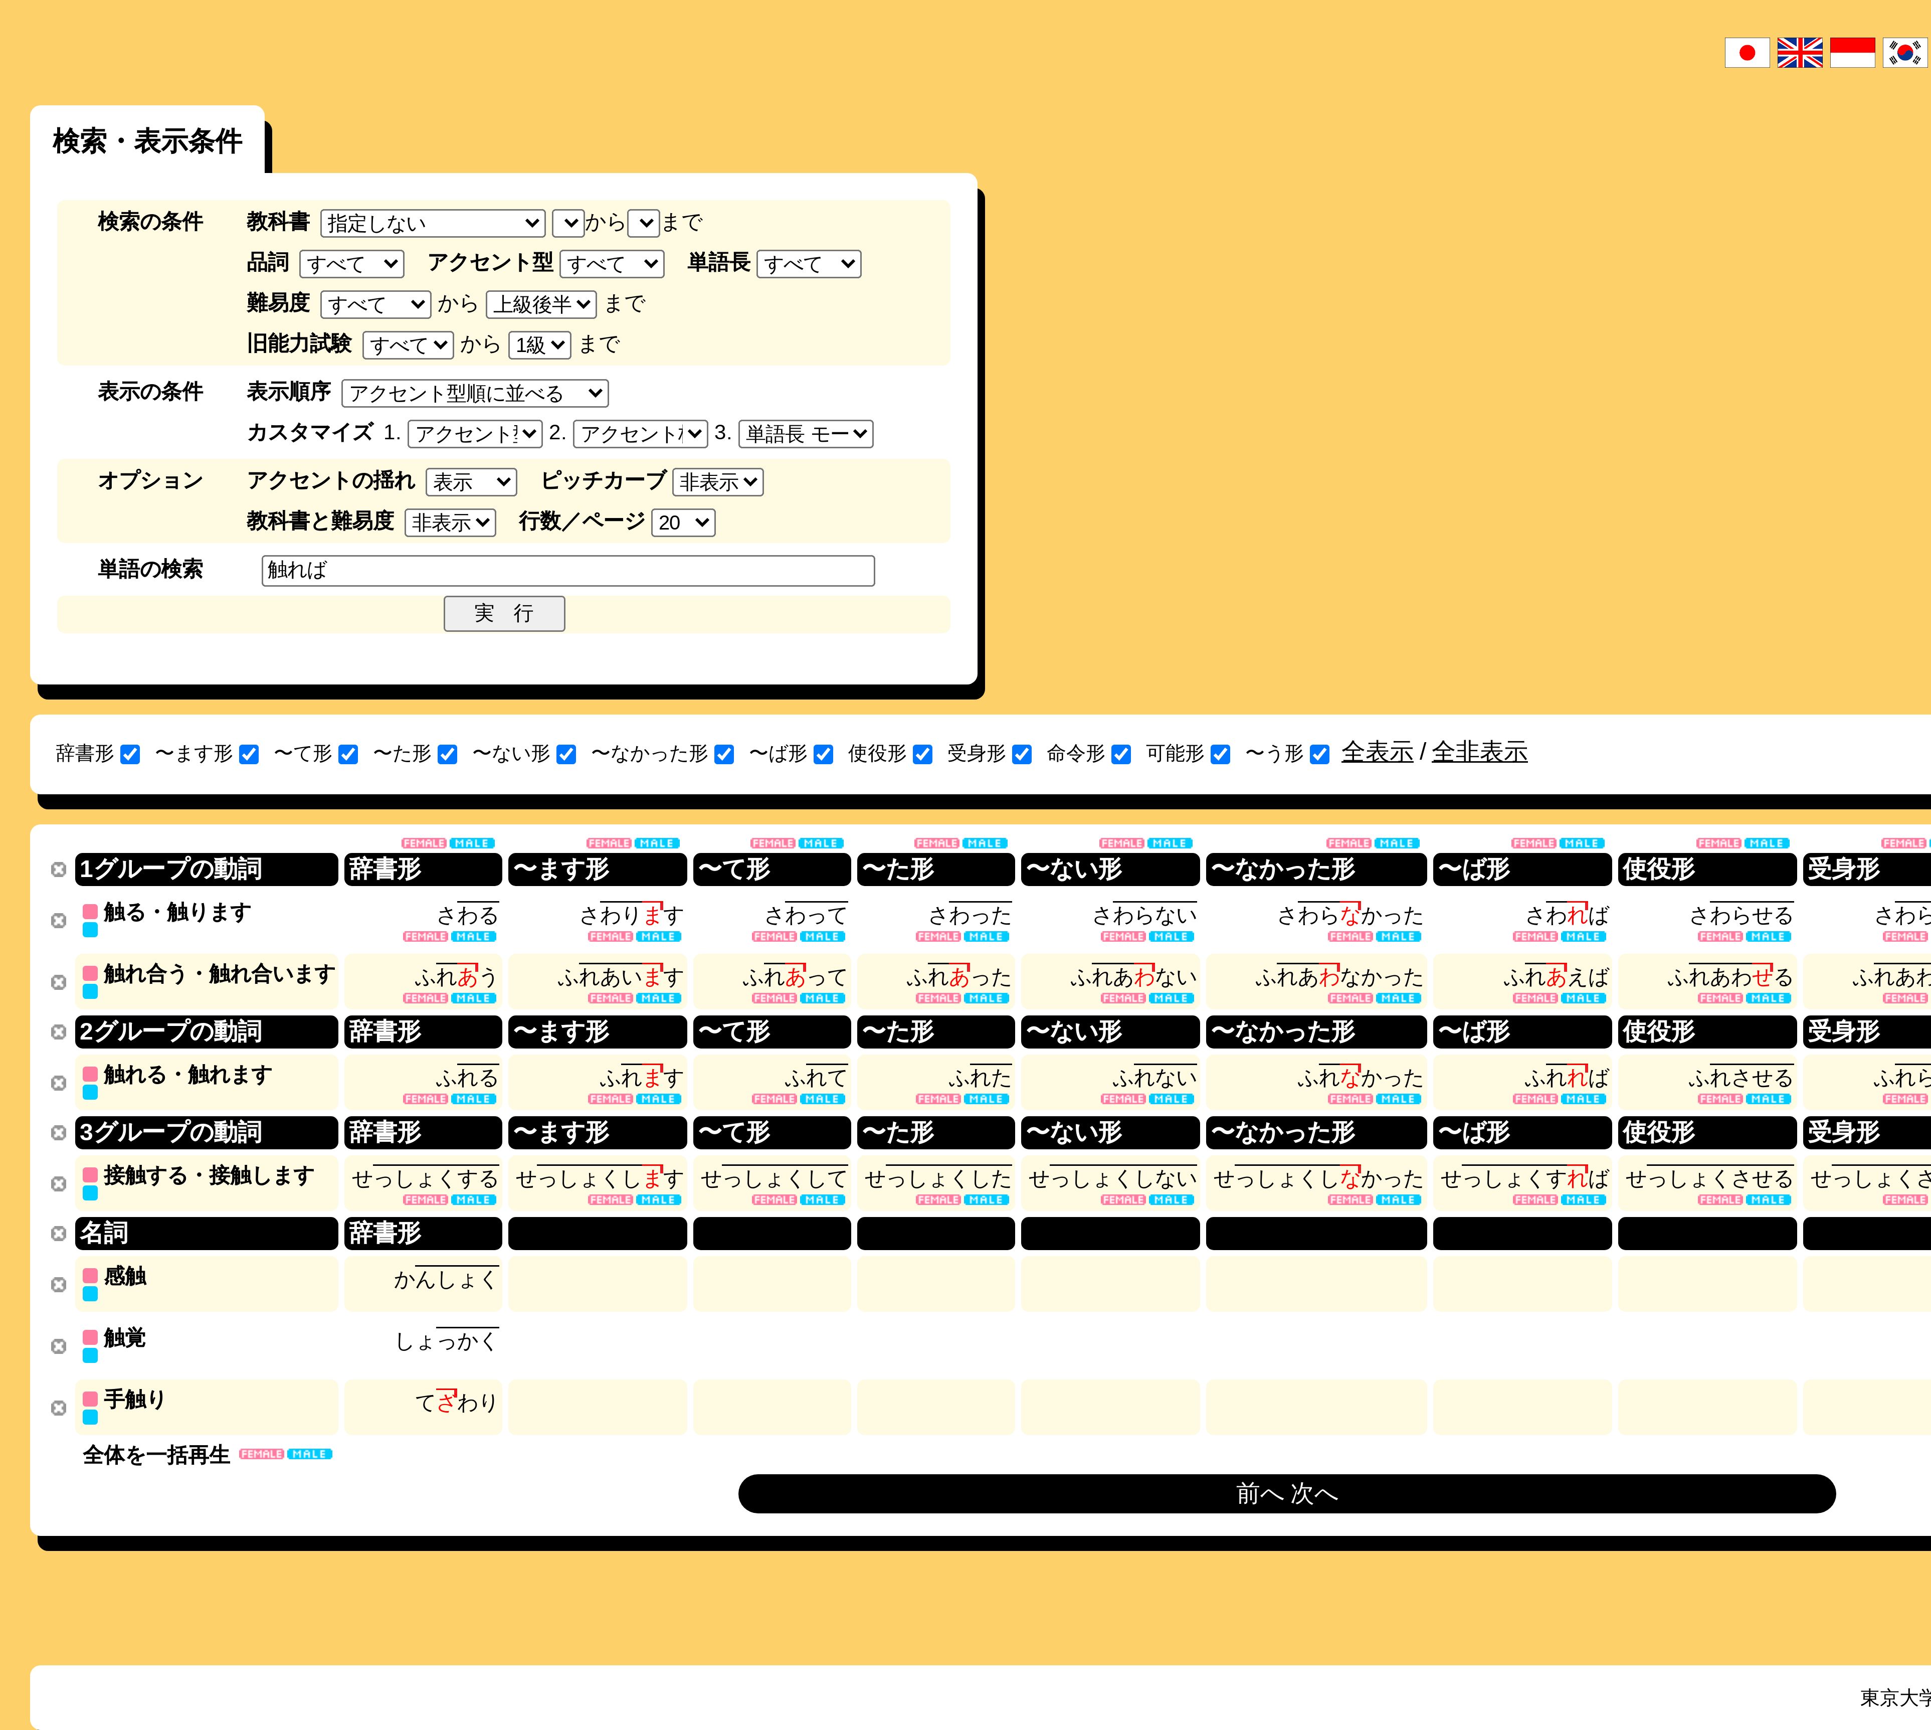
Task: Select the Korean flag language icon
Action: [1904, 53]
